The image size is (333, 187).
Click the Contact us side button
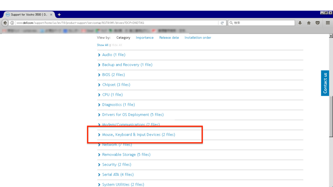325,83
